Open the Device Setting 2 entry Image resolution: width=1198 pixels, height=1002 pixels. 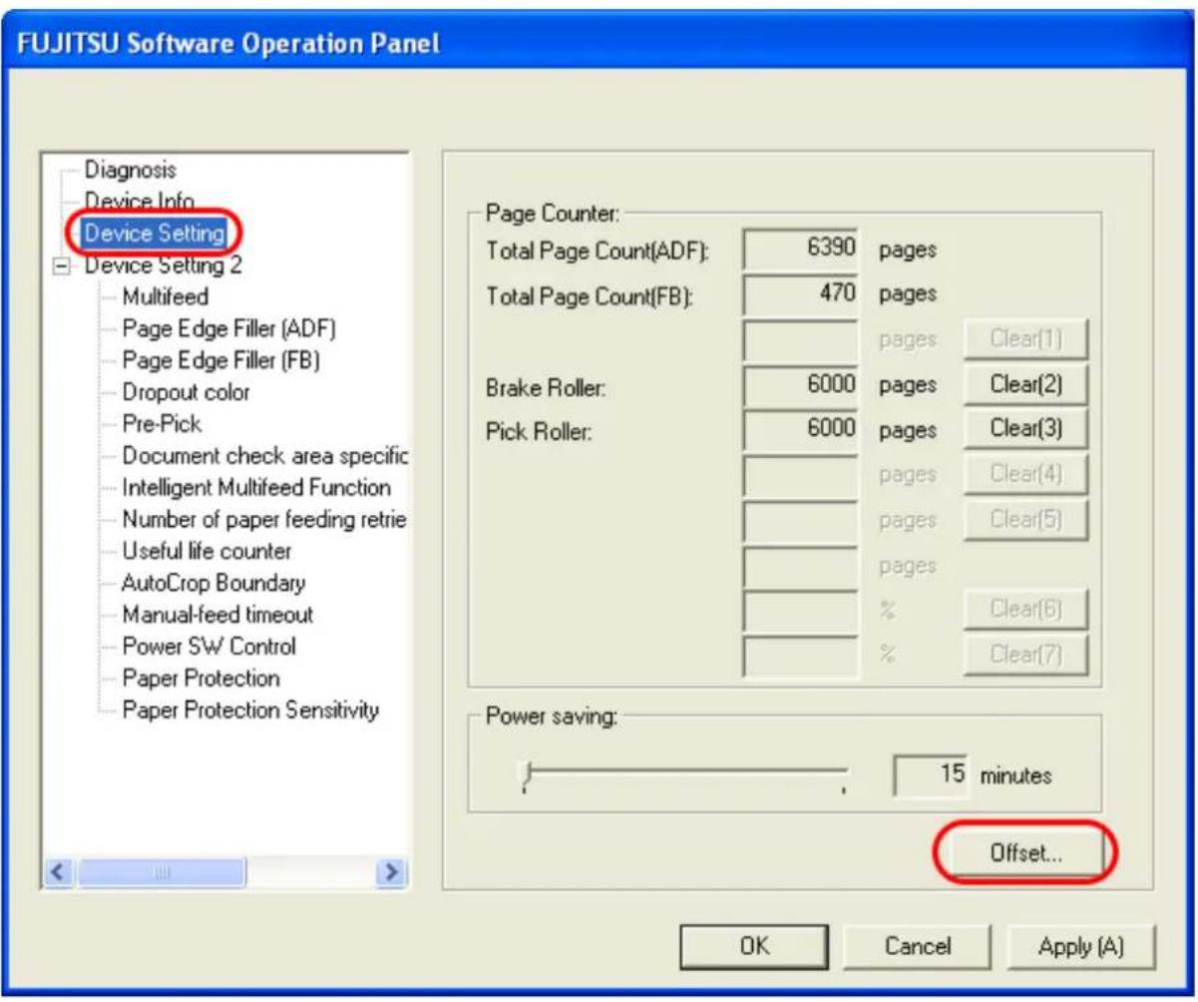[163, 265]
